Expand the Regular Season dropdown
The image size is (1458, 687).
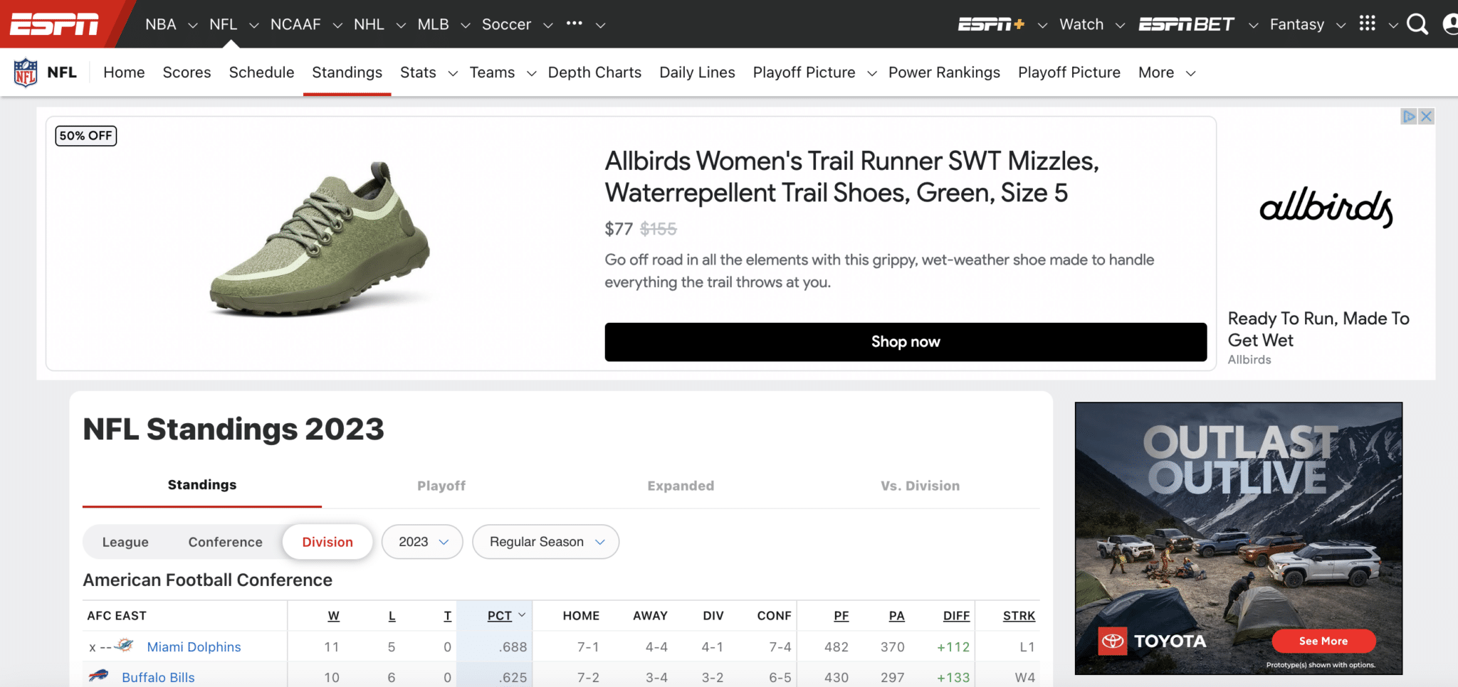coord(546,542)
